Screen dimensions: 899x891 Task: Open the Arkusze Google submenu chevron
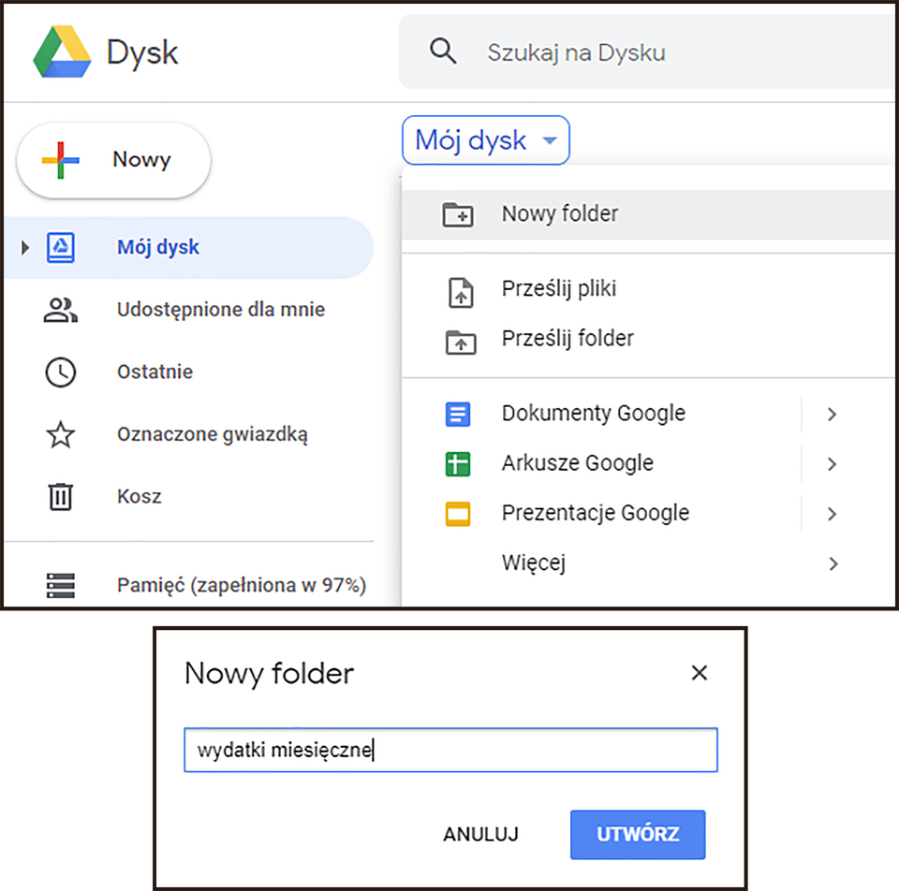pos(833,463)
